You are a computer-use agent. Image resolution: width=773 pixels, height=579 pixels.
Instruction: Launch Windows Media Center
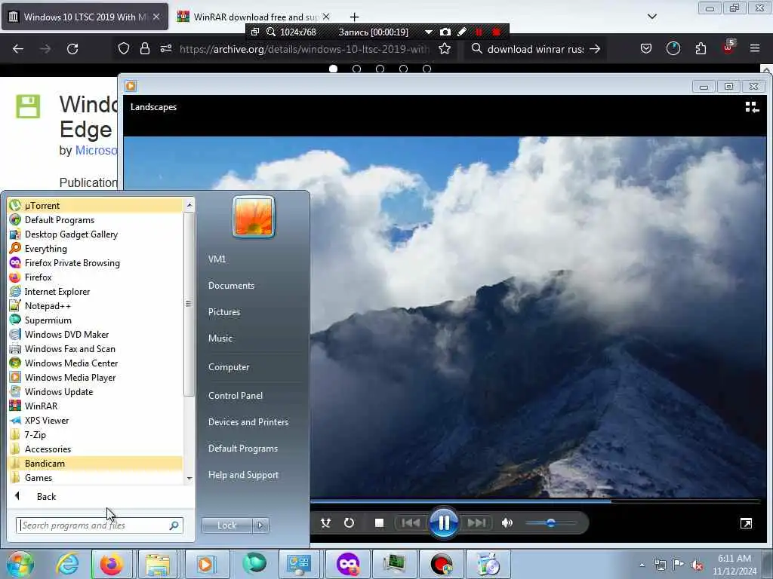[x=95, y=363]
